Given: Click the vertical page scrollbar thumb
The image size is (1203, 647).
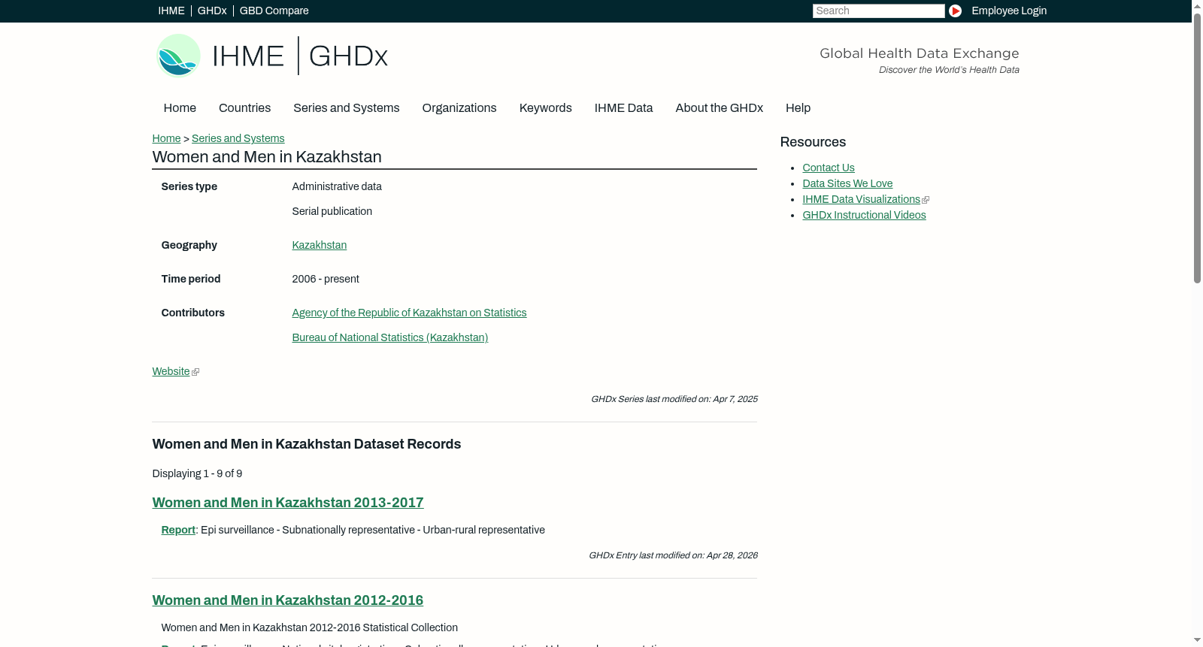Looking at the screenshot, I should pos(1197,148).
